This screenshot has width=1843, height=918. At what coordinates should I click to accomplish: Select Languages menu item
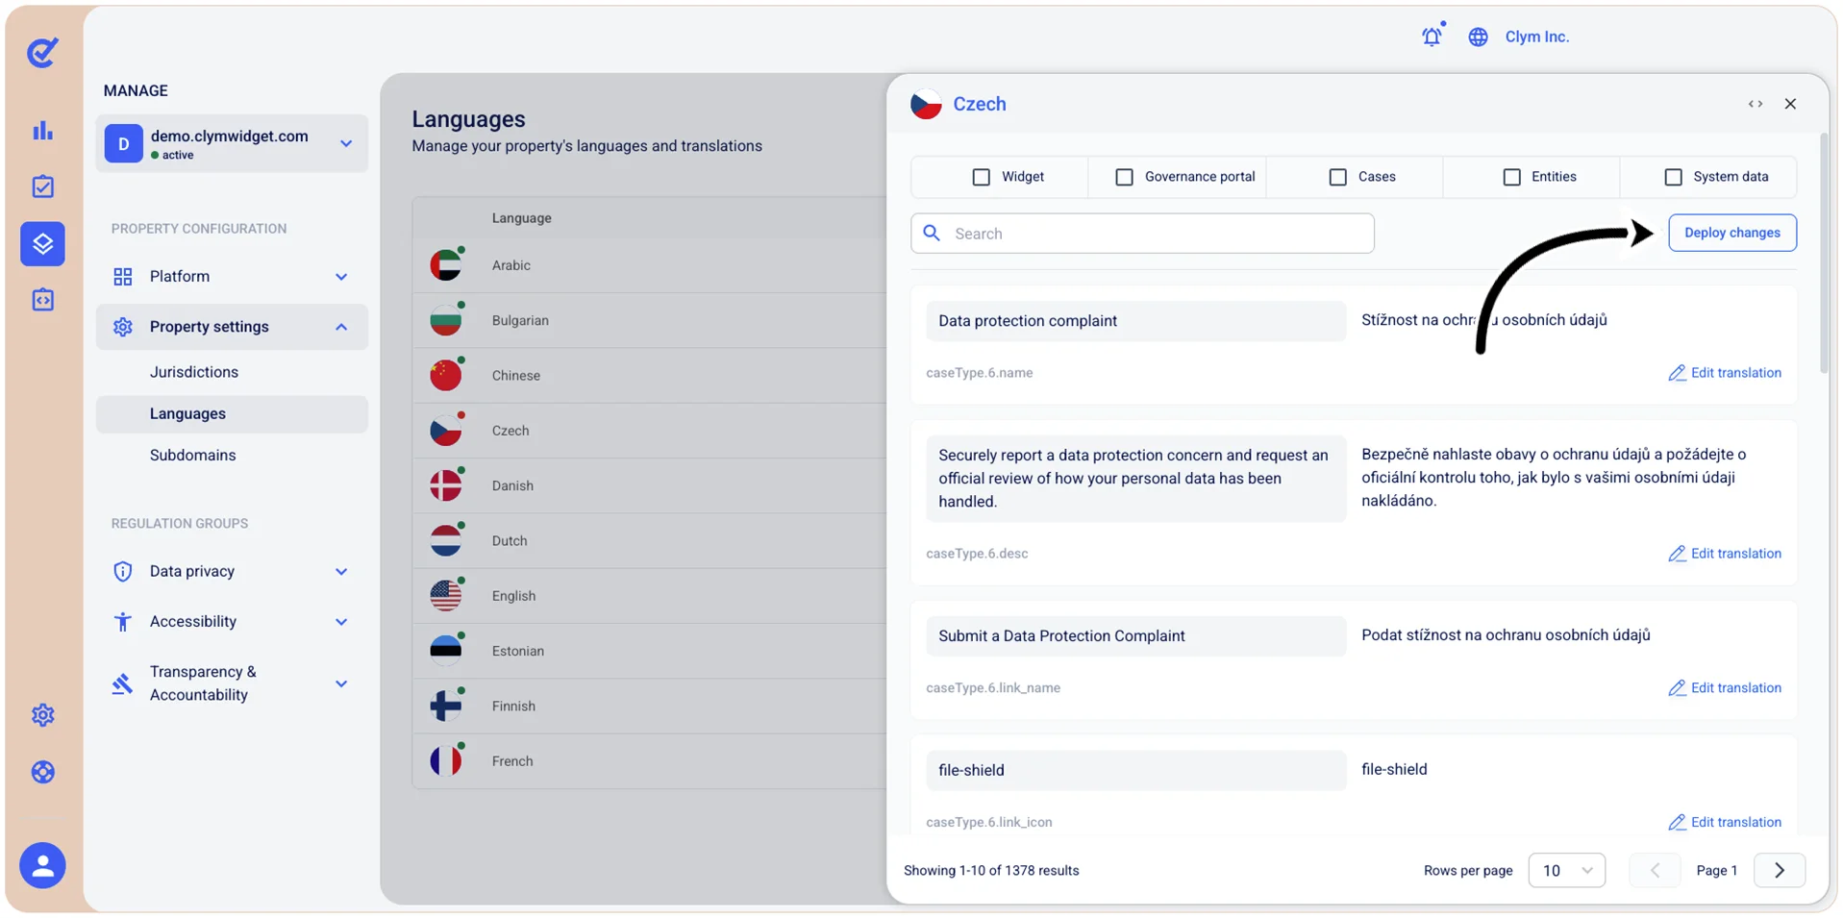(232, 414)
